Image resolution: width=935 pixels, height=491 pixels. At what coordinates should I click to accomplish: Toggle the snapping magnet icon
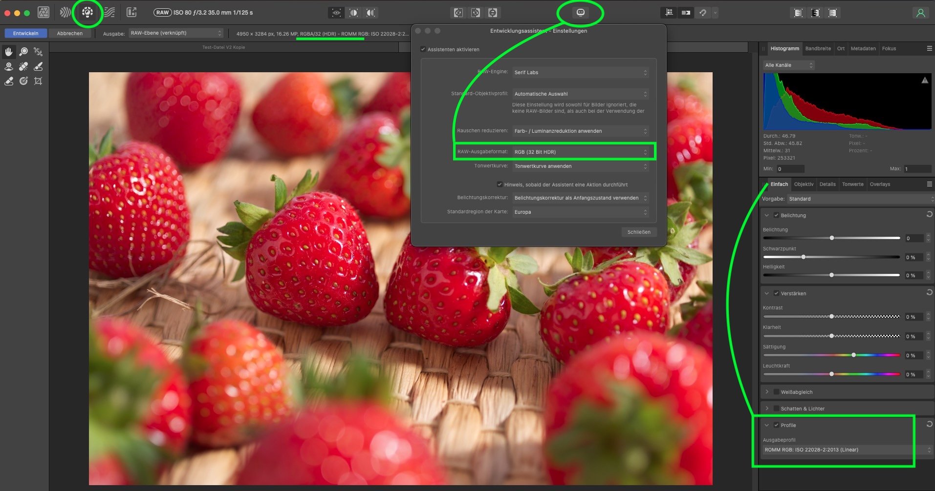point(703,13)
